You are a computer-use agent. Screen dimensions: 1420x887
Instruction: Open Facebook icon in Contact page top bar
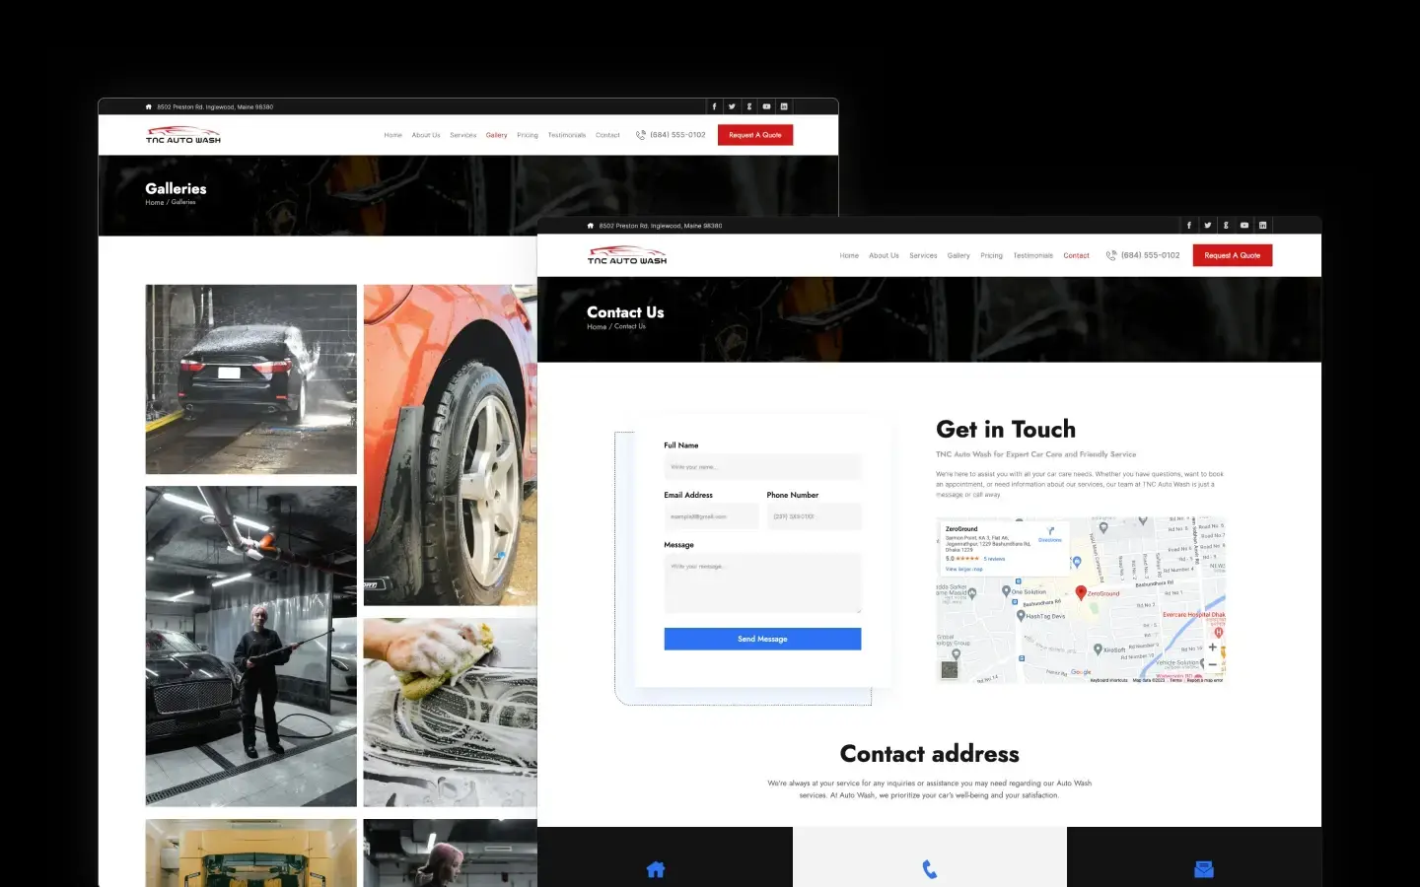coord(1188,226)
